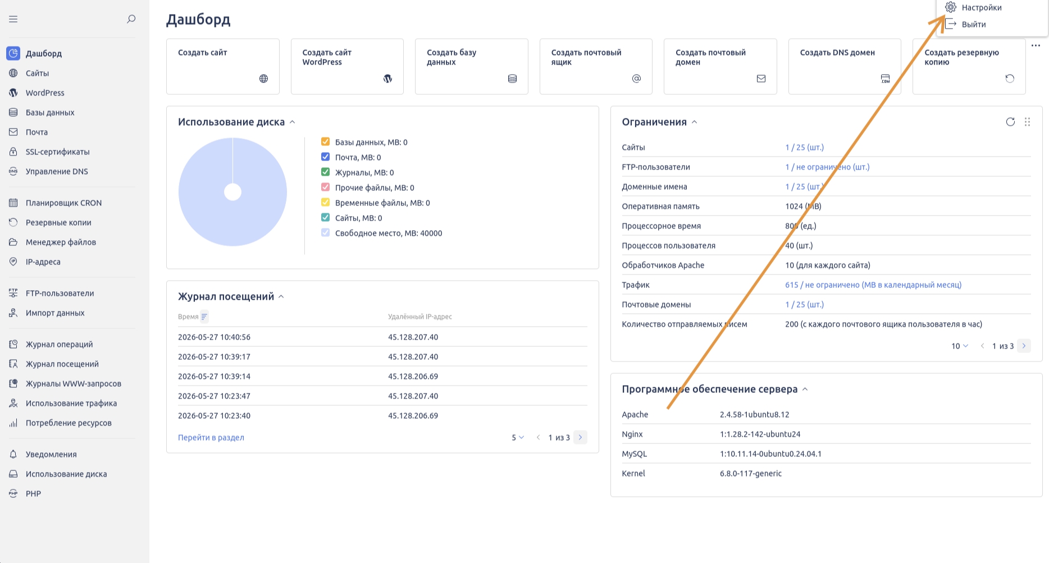This screenshot has width=1049, height=563.
Task: Uncheck the Базы данных legend checkbox
Action: click(x=325, y=141)
